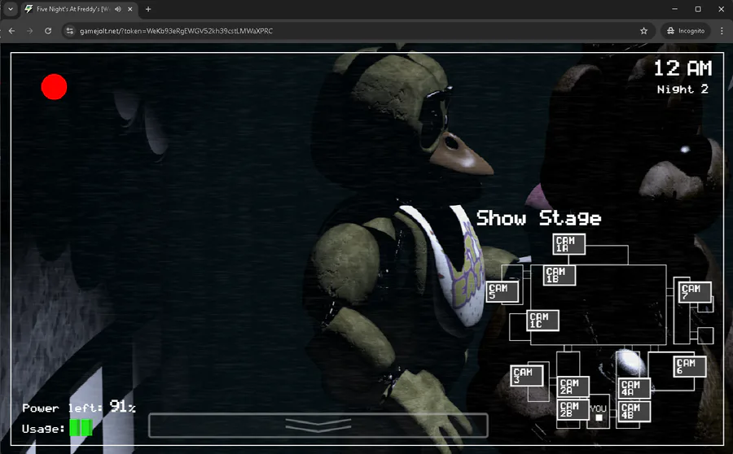Open CAM 6 camera feed
The width and height of the screenshot is (733, 454).
click(x=690, y=366)
